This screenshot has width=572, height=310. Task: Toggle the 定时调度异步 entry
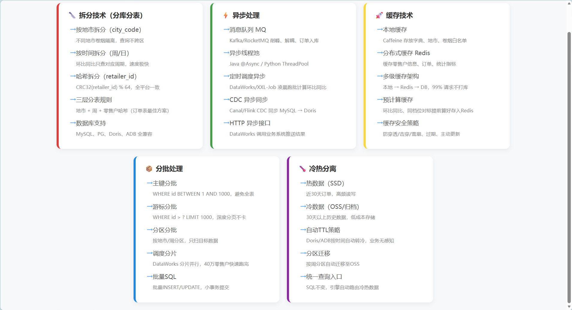(x=247, y=76)
